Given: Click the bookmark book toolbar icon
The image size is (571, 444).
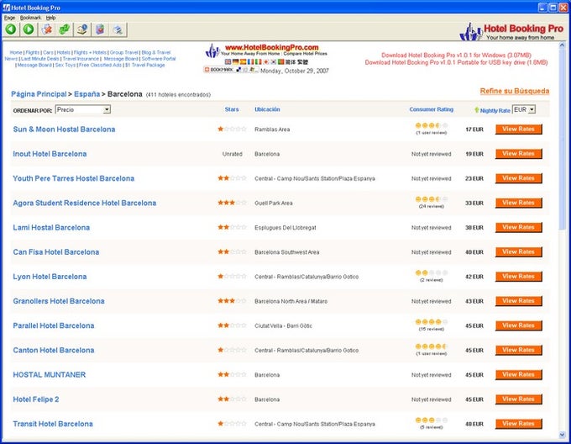Looking at the screenshot, I should (100, 29).
